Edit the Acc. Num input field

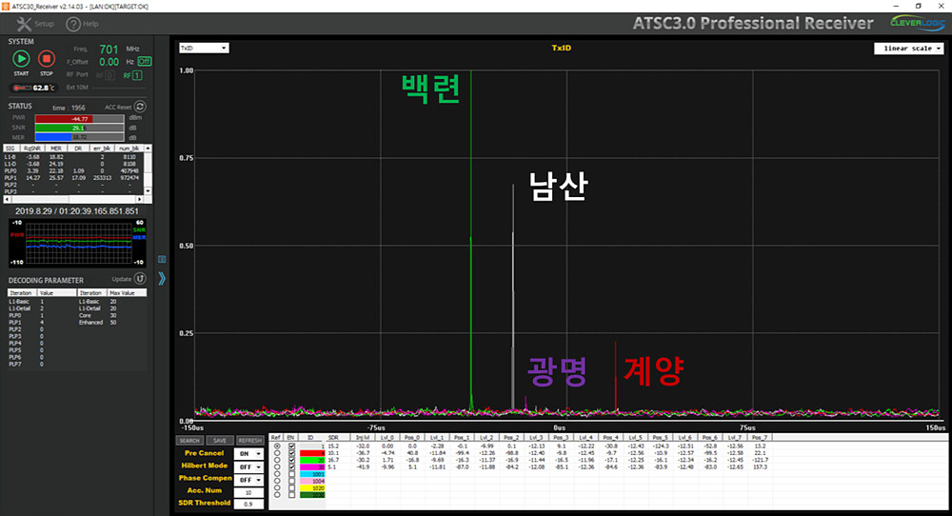pos(248,492)
